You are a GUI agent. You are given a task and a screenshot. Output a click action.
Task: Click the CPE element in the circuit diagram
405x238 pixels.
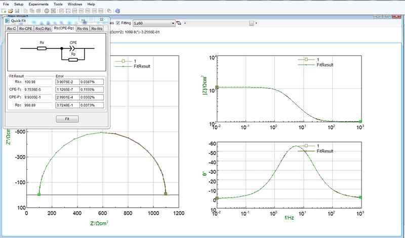(x=72, y=48)
